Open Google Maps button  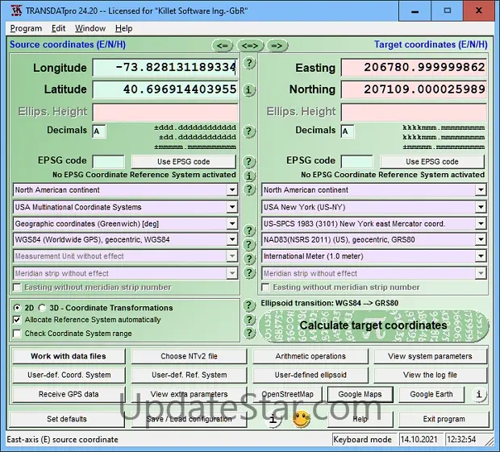(x=360, y=394)
